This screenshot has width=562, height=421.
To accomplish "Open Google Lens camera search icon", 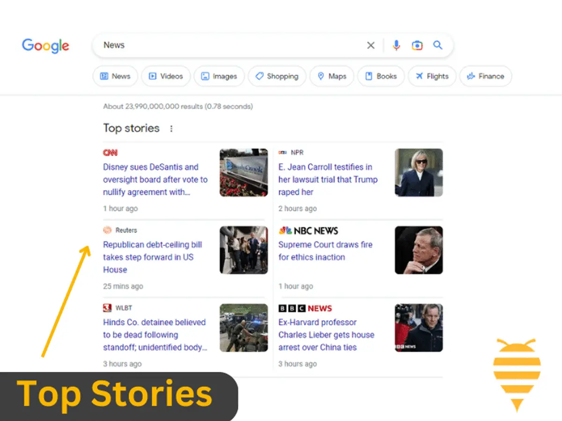I will (x=417, y=45).
